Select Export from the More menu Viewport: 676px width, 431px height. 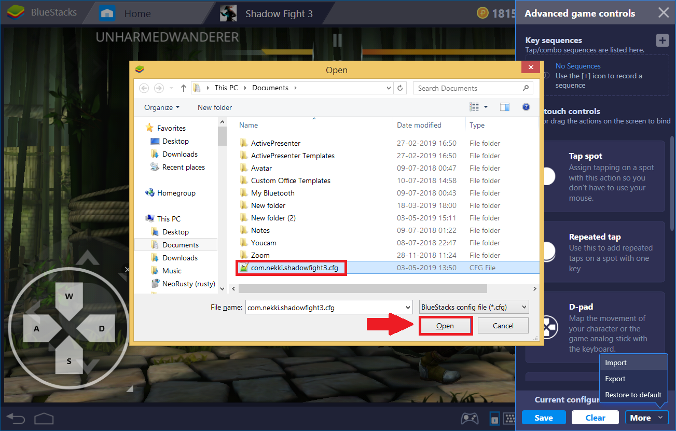pos(633,379)
